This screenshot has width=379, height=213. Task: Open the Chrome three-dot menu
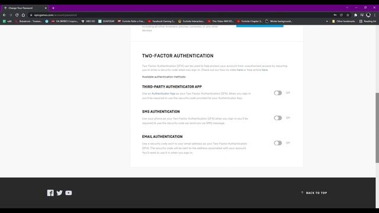[x=375, y=15]
